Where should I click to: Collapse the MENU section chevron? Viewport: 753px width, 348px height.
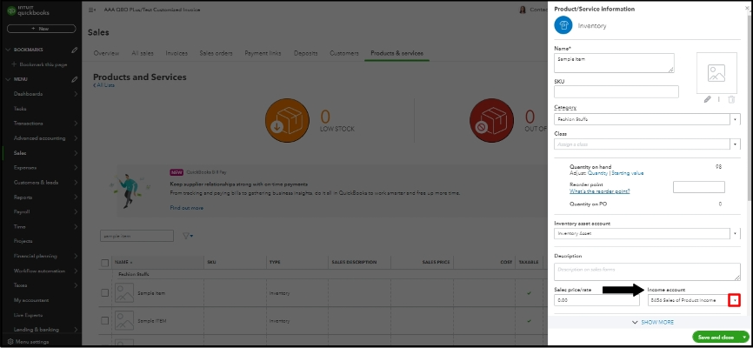click(x=8, y=79)
